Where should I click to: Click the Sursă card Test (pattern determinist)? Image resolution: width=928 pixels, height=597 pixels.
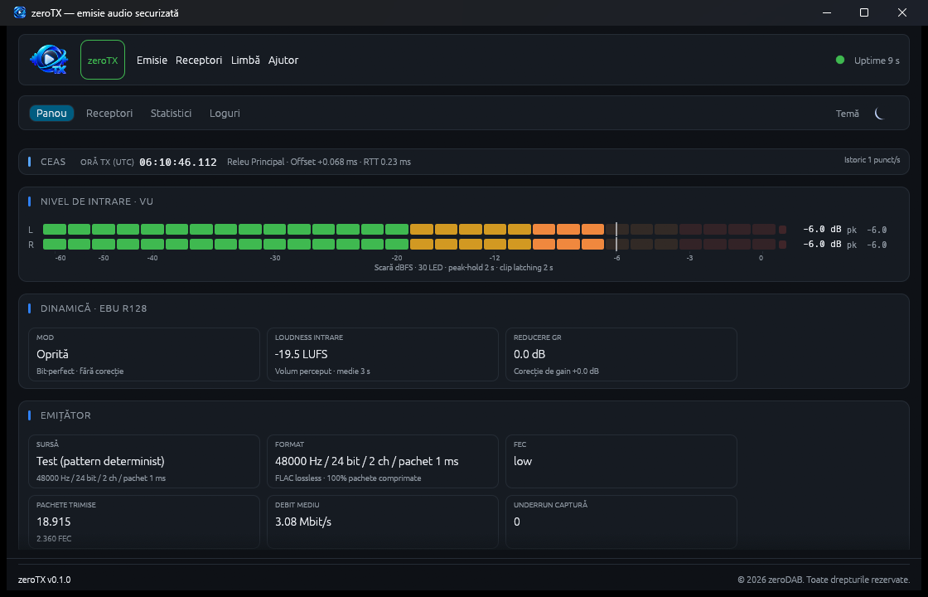coord(144,461)
